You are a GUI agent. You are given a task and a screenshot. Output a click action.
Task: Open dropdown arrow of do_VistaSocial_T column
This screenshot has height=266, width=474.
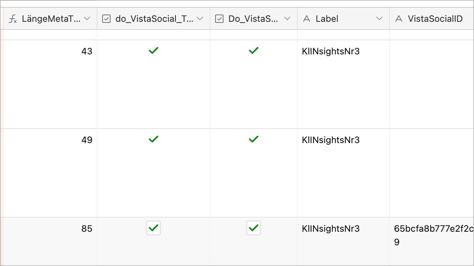click(x=200, y=19)
